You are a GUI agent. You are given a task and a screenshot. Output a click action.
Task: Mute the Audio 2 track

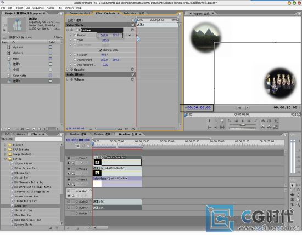point(69,202)
